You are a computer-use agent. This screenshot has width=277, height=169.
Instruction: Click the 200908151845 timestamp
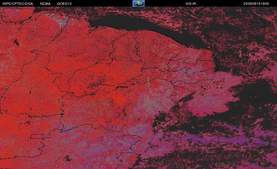click(256, 4)
